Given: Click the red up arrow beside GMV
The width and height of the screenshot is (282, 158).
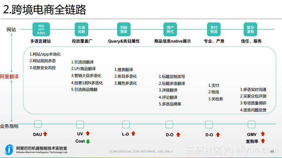Looking at the screenshot, I should click(263, 134).
